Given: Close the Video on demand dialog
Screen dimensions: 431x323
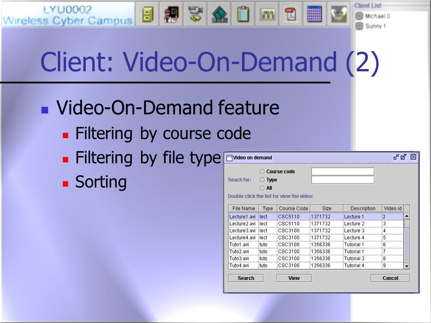Looking at the screenshot, I should pos(413,157).
